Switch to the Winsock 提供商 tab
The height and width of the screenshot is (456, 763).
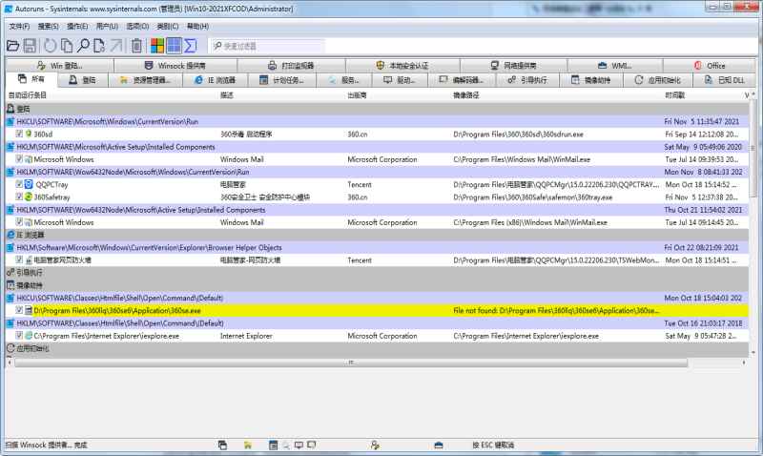pos(175,65)
